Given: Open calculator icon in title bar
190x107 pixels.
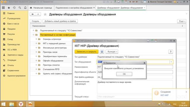Looking at the screenshot, I should 123,2.
